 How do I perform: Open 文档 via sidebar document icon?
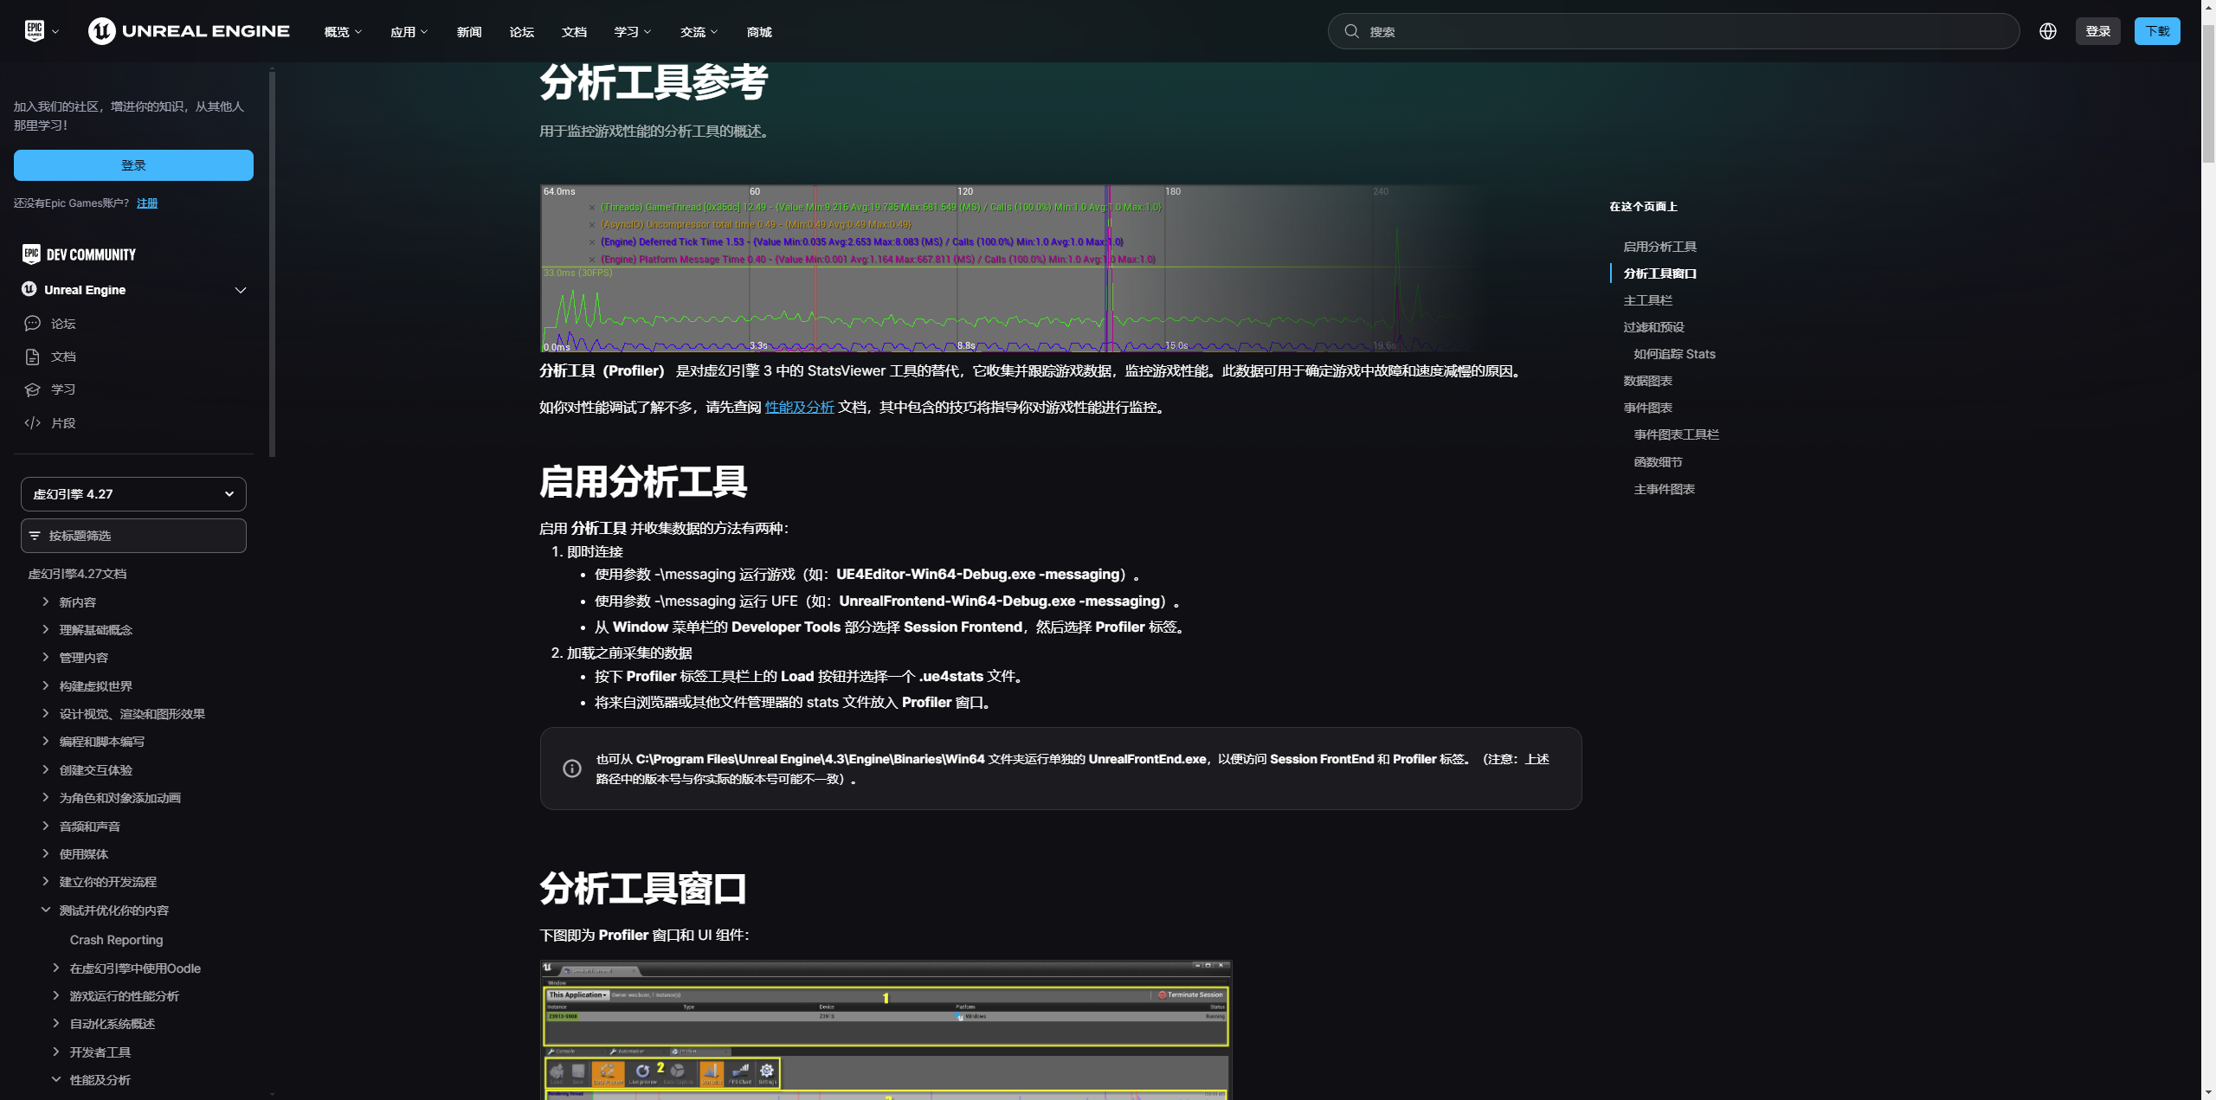click(33, 357)
